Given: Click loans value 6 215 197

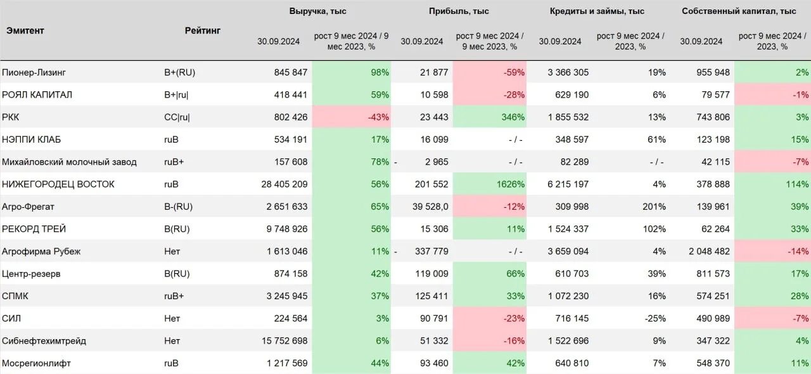Looking at the screenshot, I should (568, 184).
